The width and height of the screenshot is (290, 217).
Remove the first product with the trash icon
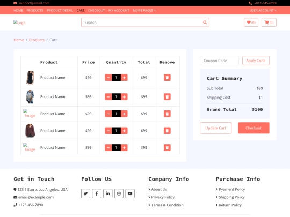[x=167, y=78]
